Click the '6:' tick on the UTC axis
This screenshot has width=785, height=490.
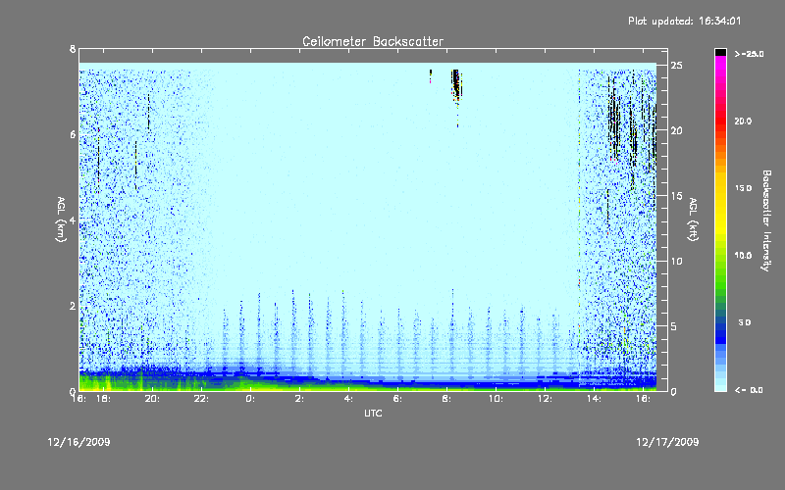pos(397,399)
